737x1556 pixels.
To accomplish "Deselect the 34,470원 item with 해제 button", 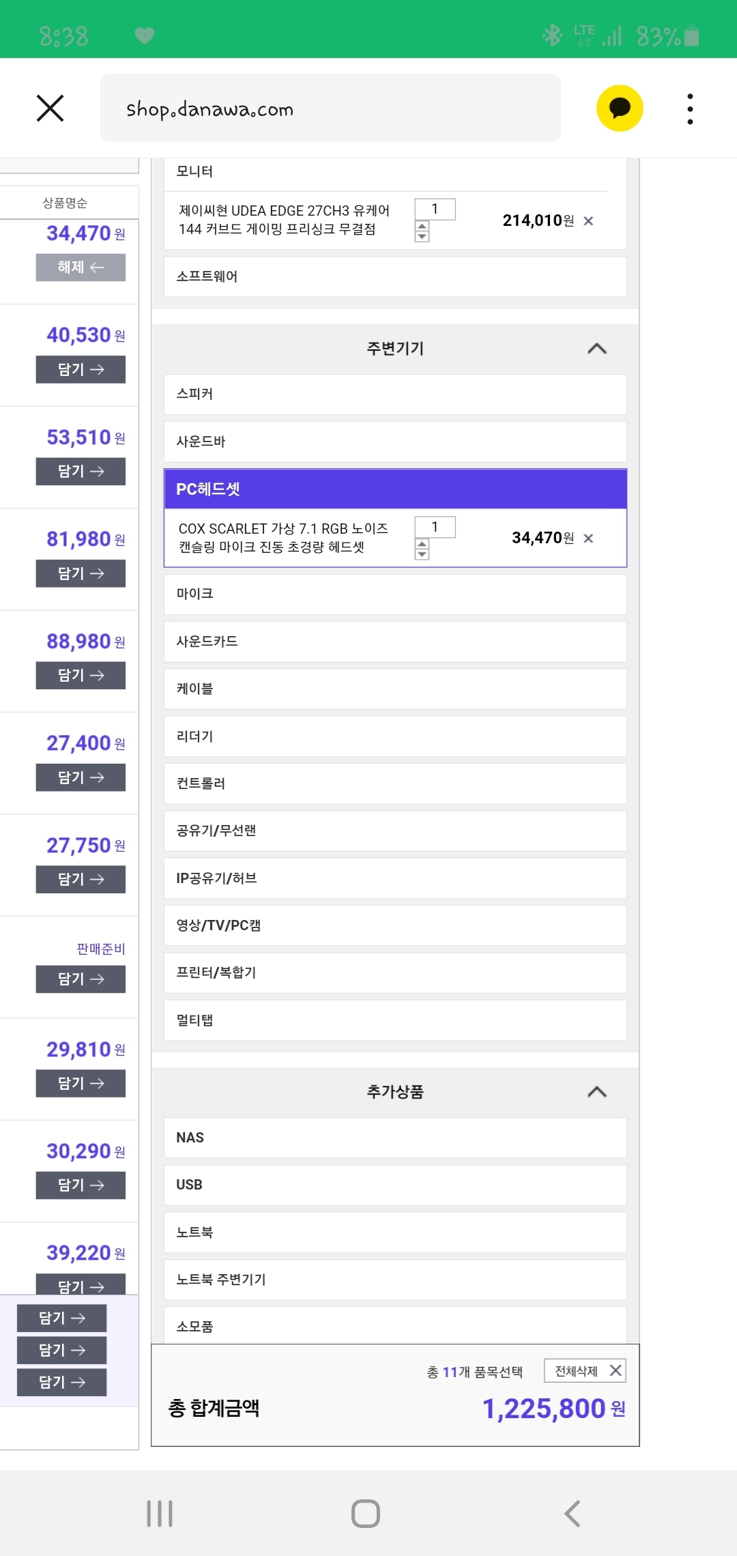I will tap(81, 268).
